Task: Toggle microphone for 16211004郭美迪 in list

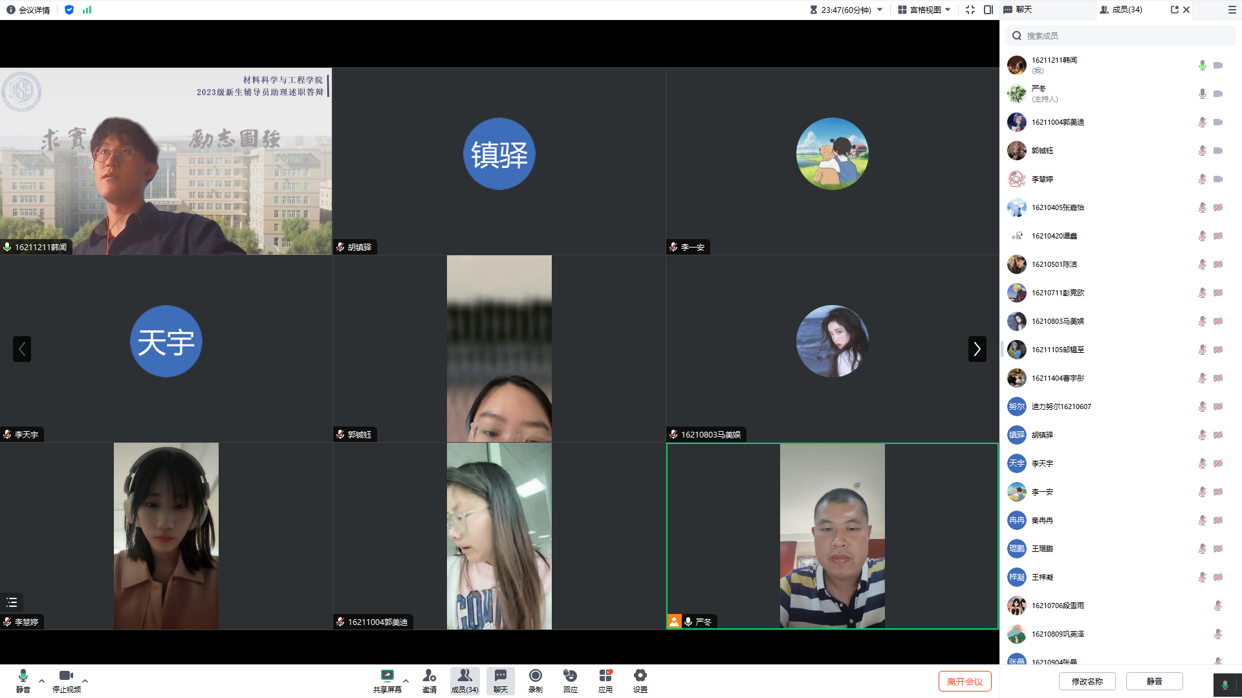Action: (x=1202, y=122)
